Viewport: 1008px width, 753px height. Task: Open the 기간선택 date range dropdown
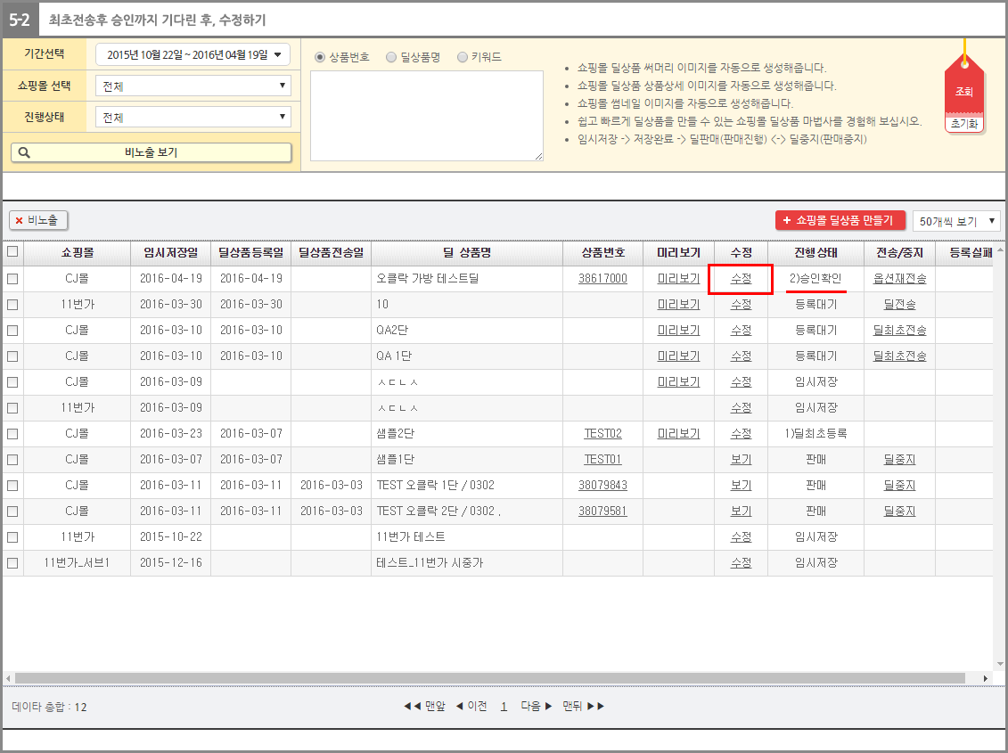(x=193, y=55)
